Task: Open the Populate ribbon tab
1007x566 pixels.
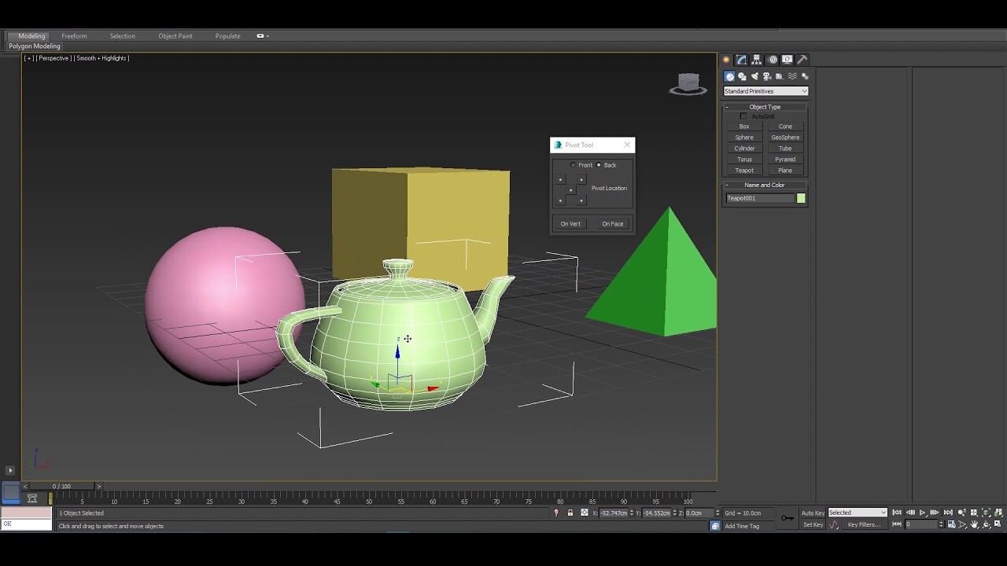Action: coord(227,35)
